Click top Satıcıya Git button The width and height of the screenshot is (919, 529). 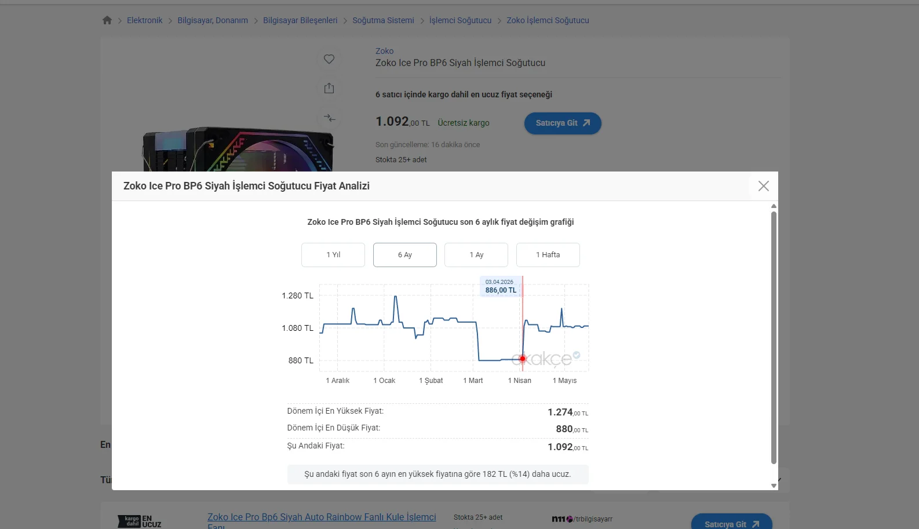pos(563,123)
